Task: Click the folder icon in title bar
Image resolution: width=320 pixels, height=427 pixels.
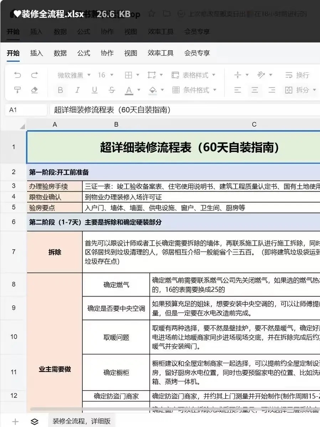Action: pos(167,13)
